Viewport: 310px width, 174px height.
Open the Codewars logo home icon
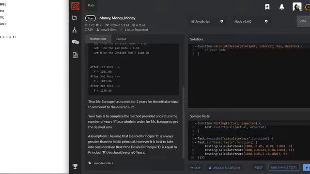coord(76,6)
